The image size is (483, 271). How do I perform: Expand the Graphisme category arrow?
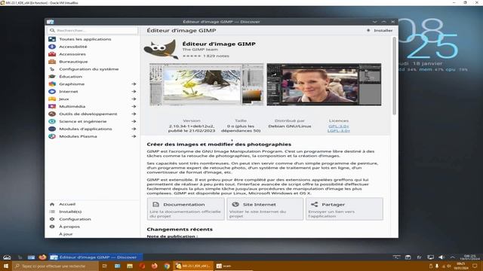click(134, 84)
